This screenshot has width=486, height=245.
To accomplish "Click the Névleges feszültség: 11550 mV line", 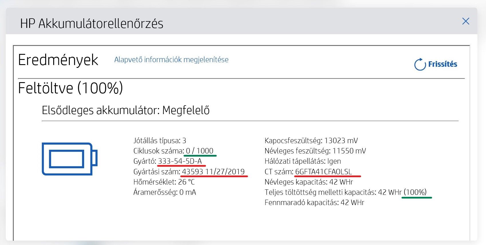I will (315, 151).
